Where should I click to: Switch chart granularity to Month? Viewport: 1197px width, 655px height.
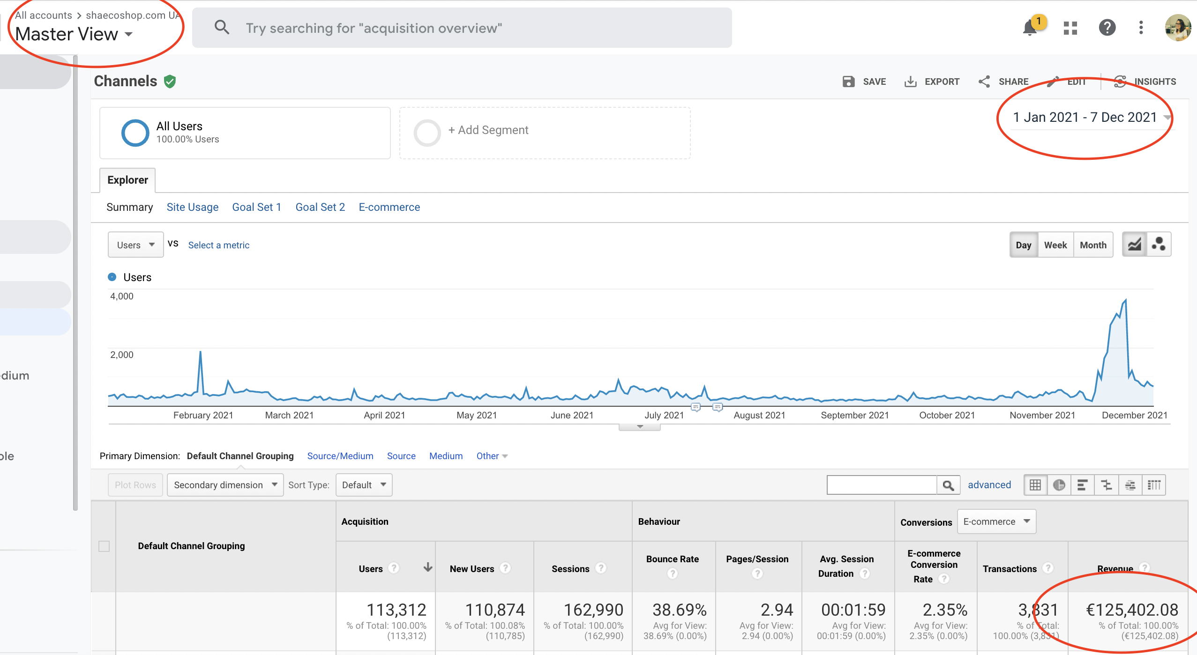[1092, 245]
